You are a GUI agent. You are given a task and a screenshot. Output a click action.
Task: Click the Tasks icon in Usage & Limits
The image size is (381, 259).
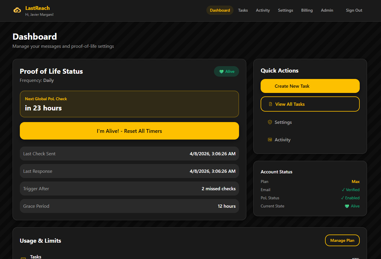pos(23,258)
